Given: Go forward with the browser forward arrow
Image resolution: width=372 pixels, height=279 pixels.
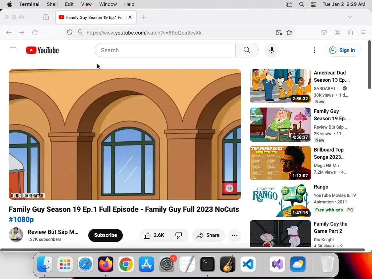Looking at the screenshot, I should pyautogui.click(x=22, y=32).
